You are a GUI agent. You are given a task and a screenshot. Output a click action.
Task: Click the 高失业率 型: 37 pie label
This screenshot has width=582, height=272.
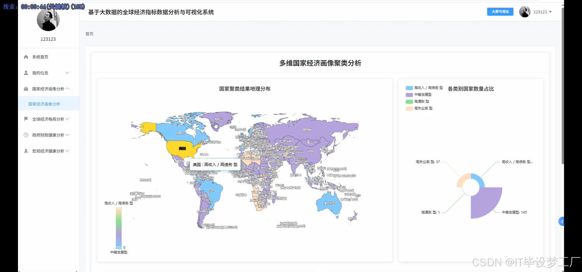pyautogui.click(x=428, y=162)
